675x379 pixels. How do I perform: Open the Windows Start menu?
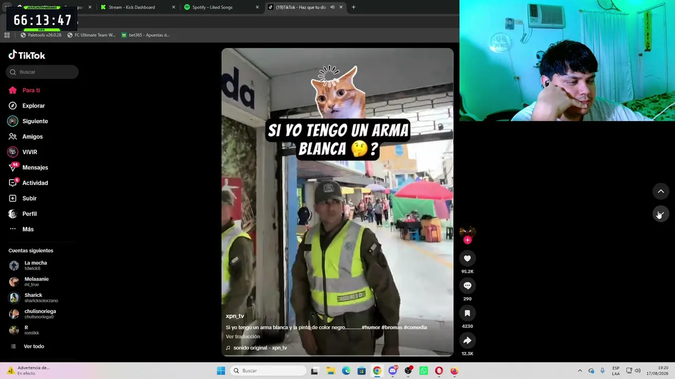[x=221, y=371]
